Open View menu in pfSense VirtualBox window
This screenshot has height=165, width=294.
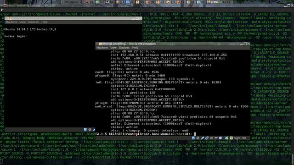tap(113, 48)
